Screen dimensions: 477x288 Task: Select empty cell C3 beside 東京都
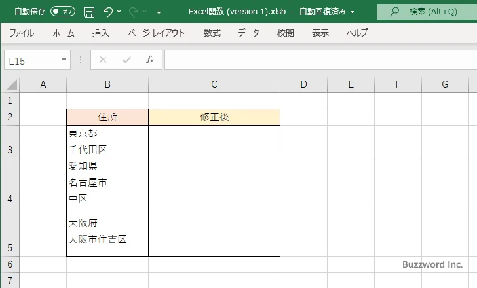214,141
